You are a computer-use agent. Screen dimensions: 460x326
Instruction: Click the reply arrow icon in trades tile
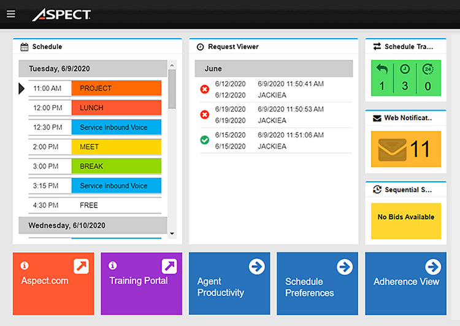(381, 69)
